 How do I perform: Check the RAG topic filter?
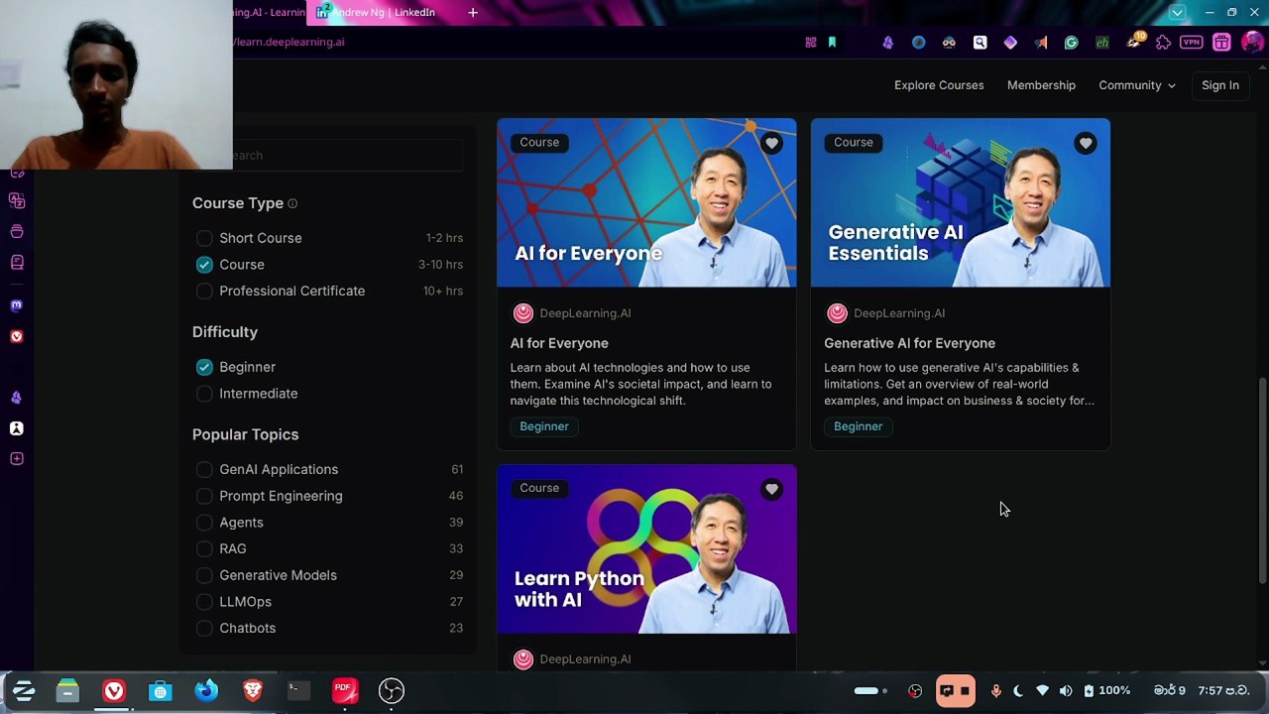[x=204, y=548]
